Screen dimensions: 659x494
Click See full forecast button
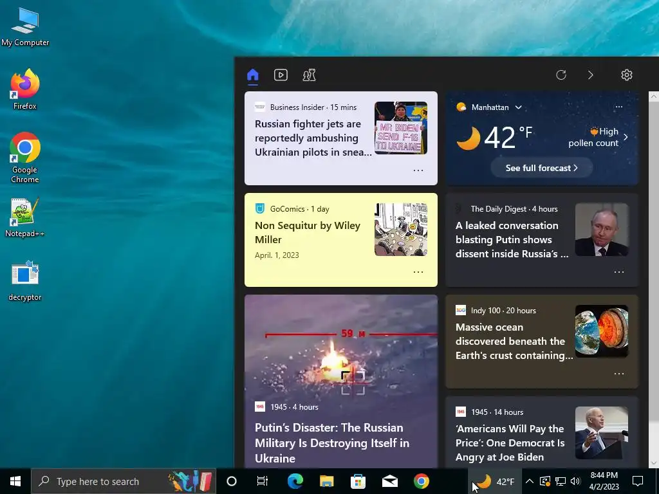(x=542, y=168)
